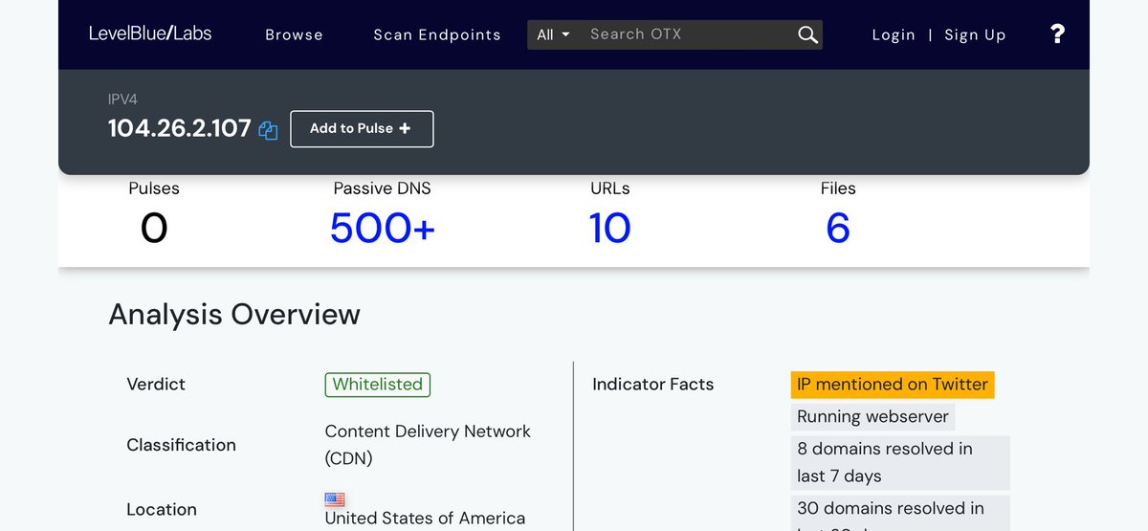Open the 6 Files count

(x=837, y=228)
